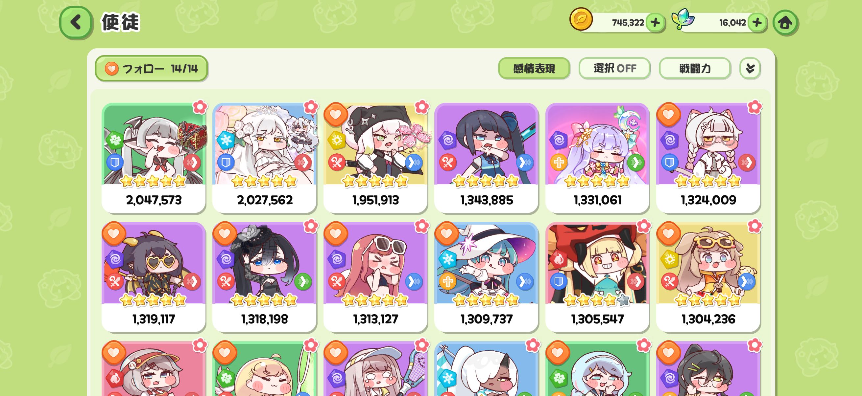The image size is (862, 396).
Task: Open the home screen via house icon
Action: point(785,23)
